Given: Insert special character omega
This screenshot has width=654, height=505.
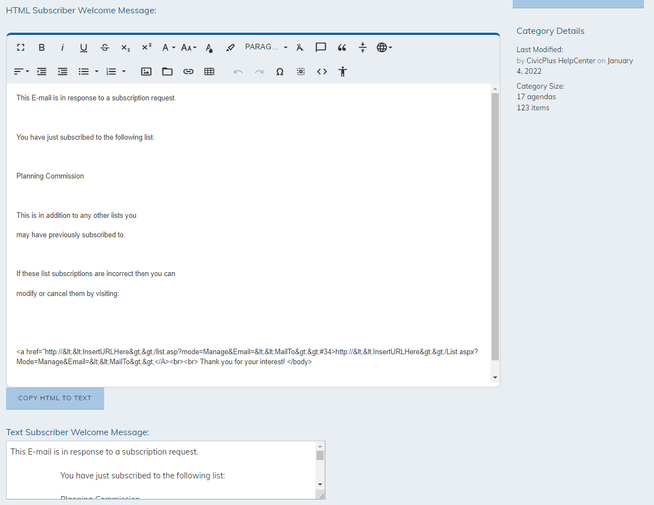Looking at the screenshot, I should tap(280, 72).
